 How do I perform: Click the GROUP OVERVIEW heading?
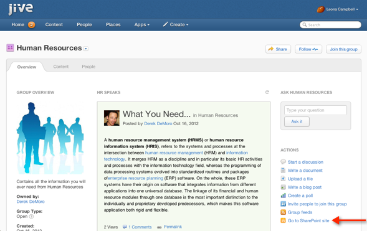[36, 92]
